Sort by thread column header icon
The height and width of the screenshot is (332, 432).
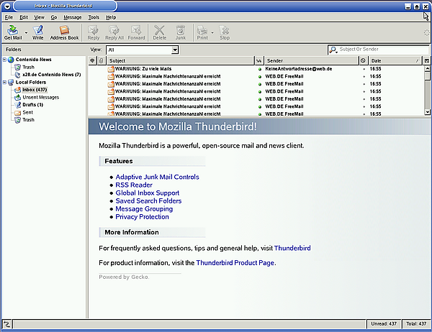click(x=92, y=61)
